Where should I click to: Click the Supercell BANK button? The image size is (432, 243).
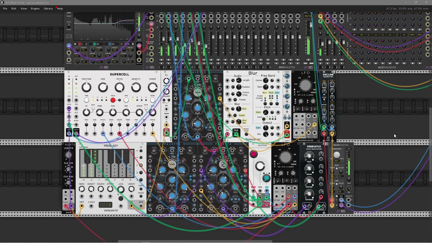(x=153, y=100)
